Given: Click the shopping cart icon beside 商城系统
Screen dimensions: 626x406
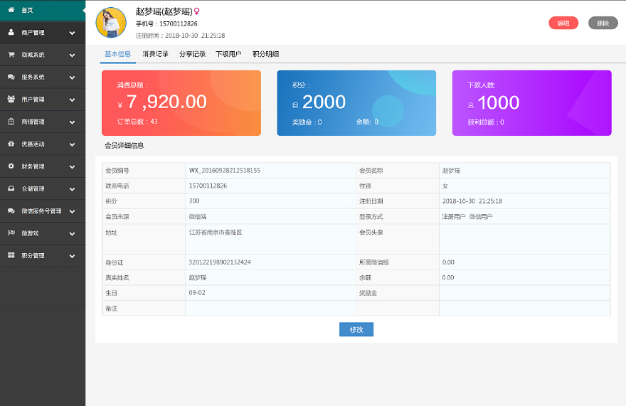Looking at the screenshot, I should coord(11,54).
